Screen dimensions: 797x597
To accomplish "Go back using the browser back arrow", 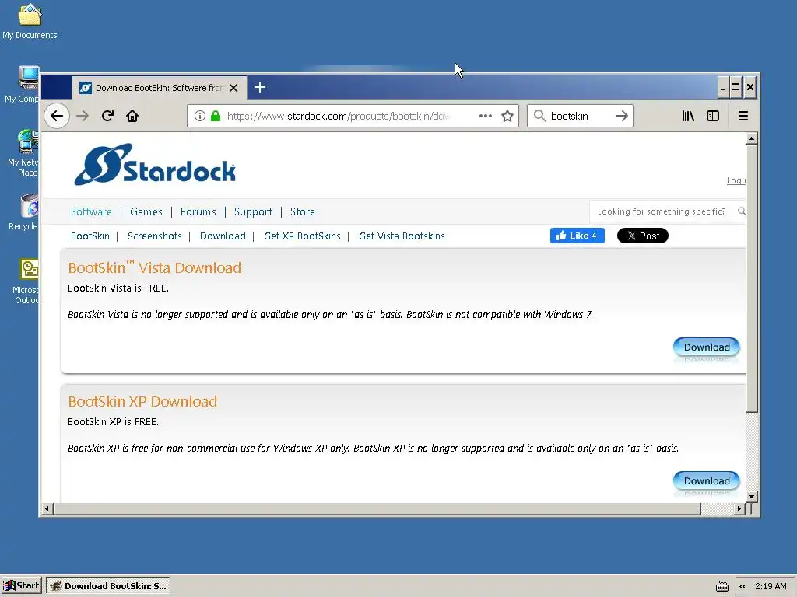I will (57, 117).
